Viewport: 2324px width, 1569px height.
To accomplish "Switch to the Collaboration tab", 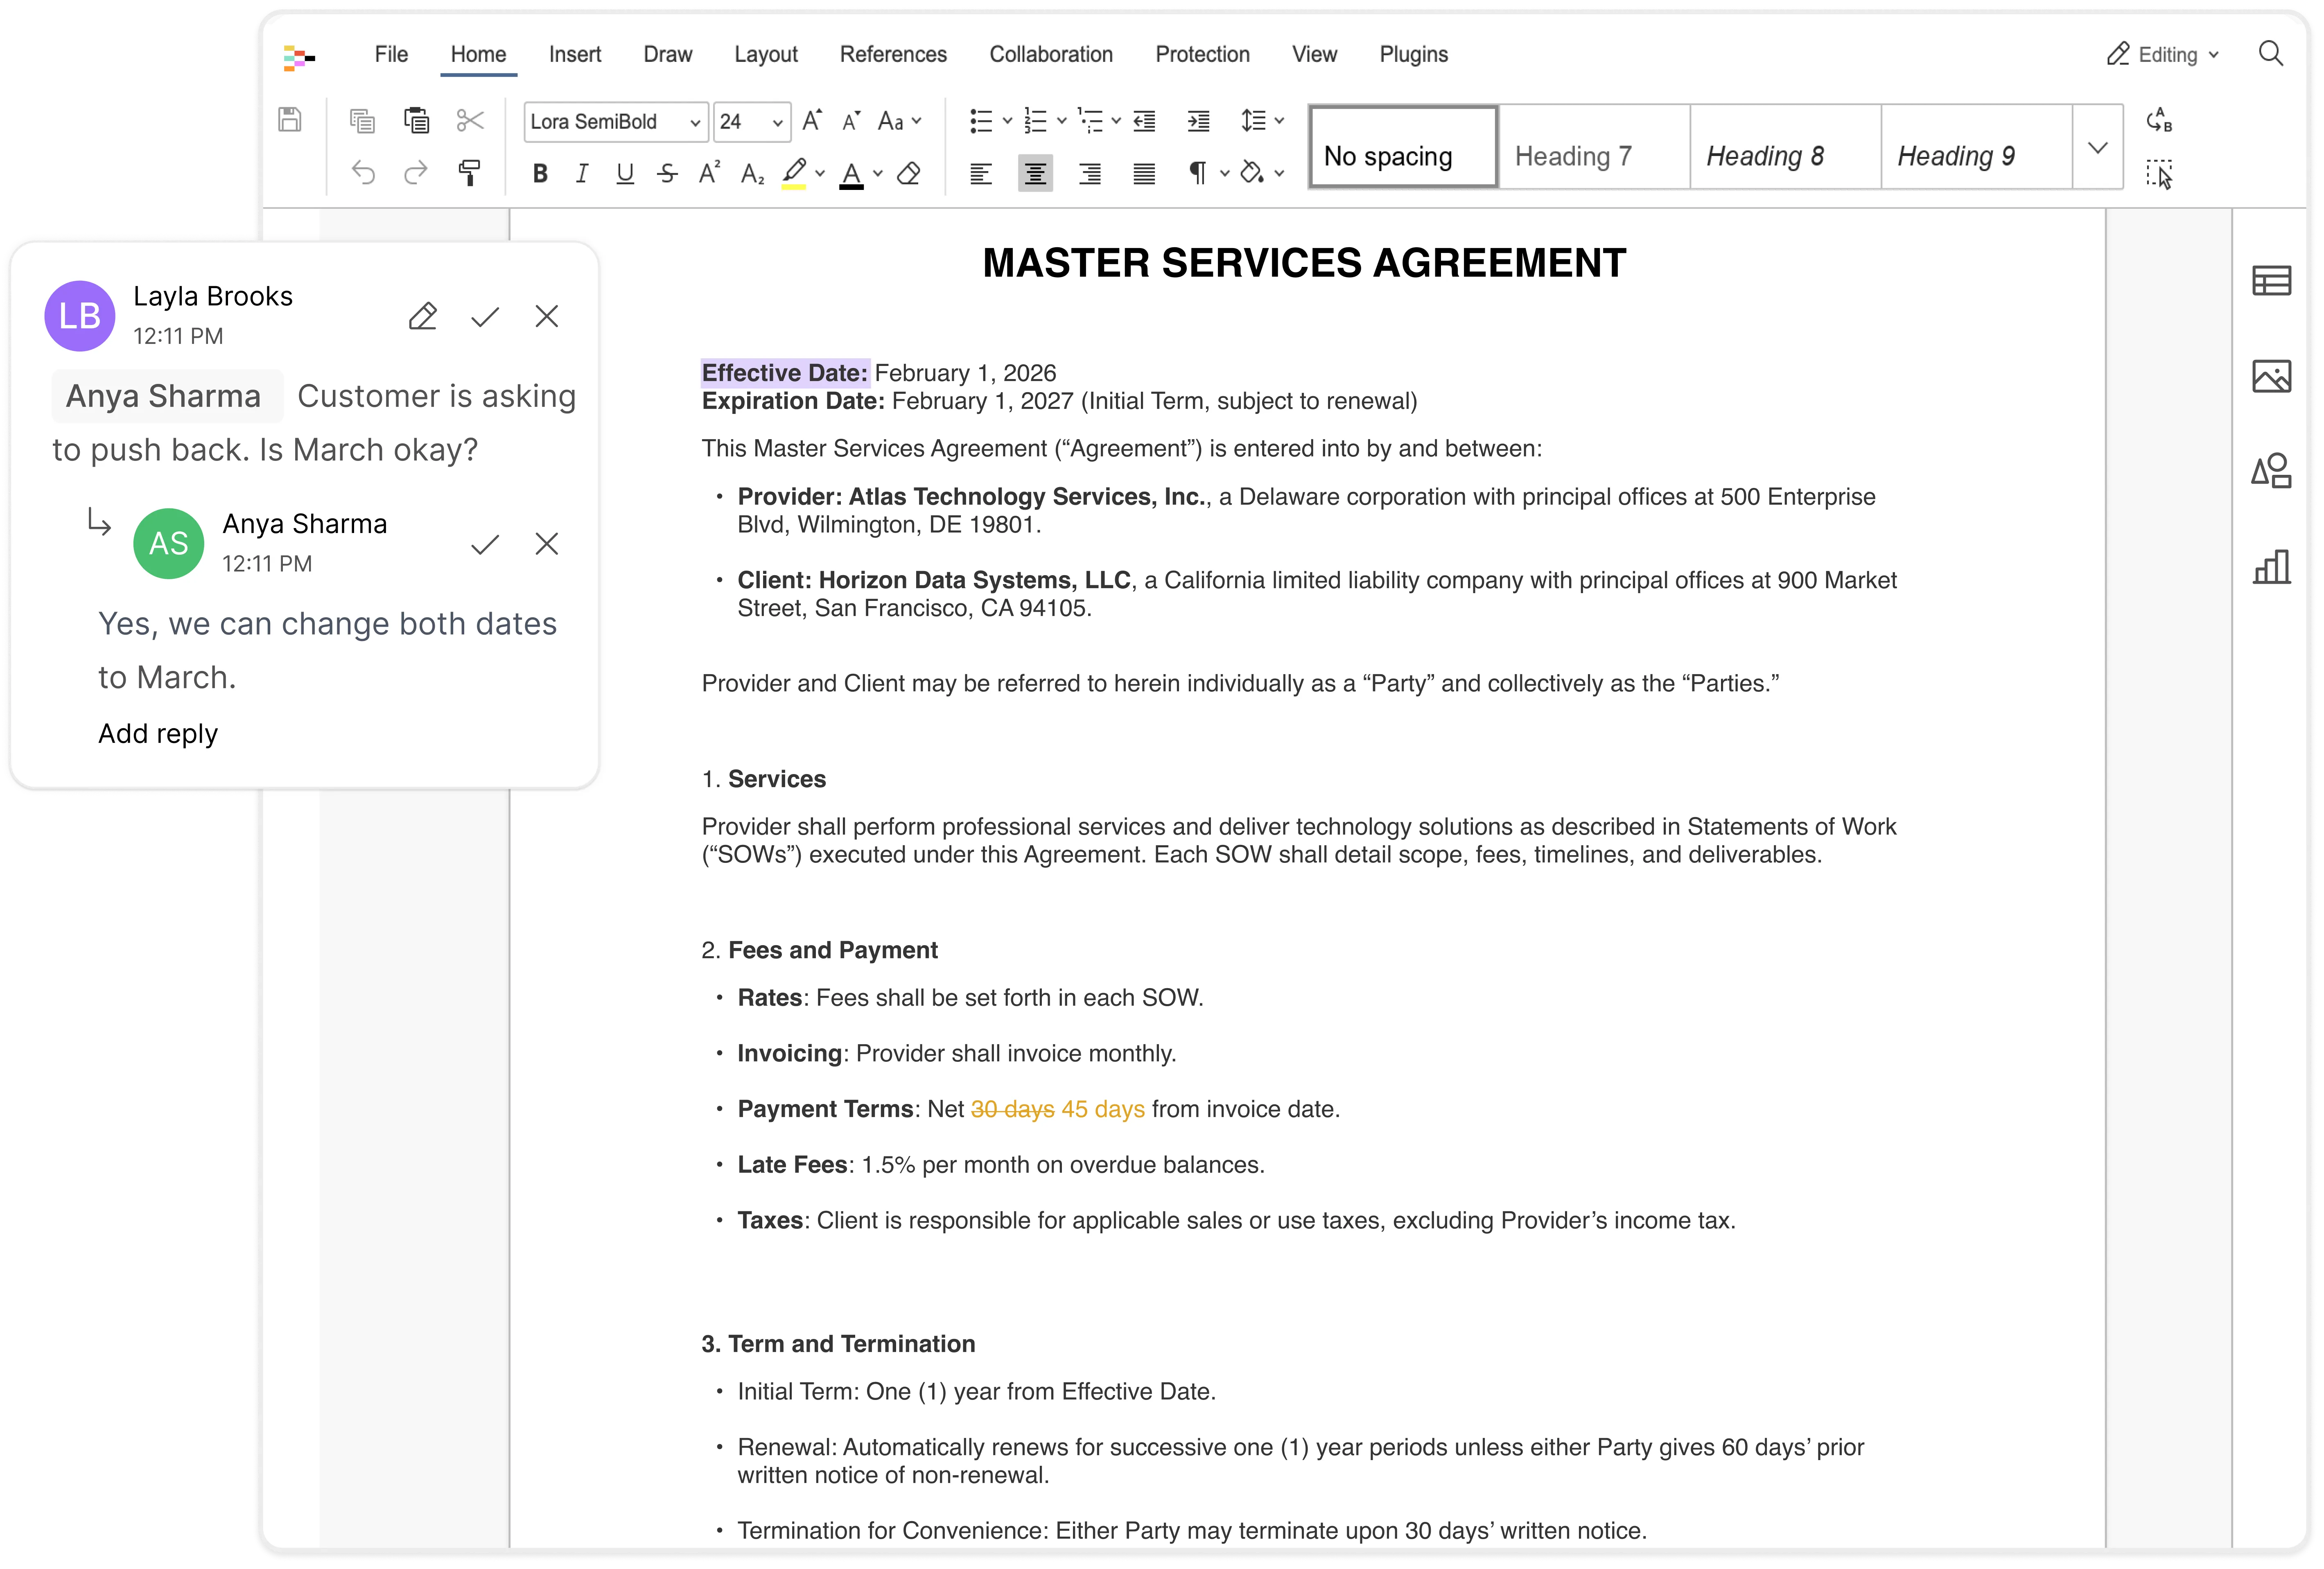I will tap(1050, 54).
